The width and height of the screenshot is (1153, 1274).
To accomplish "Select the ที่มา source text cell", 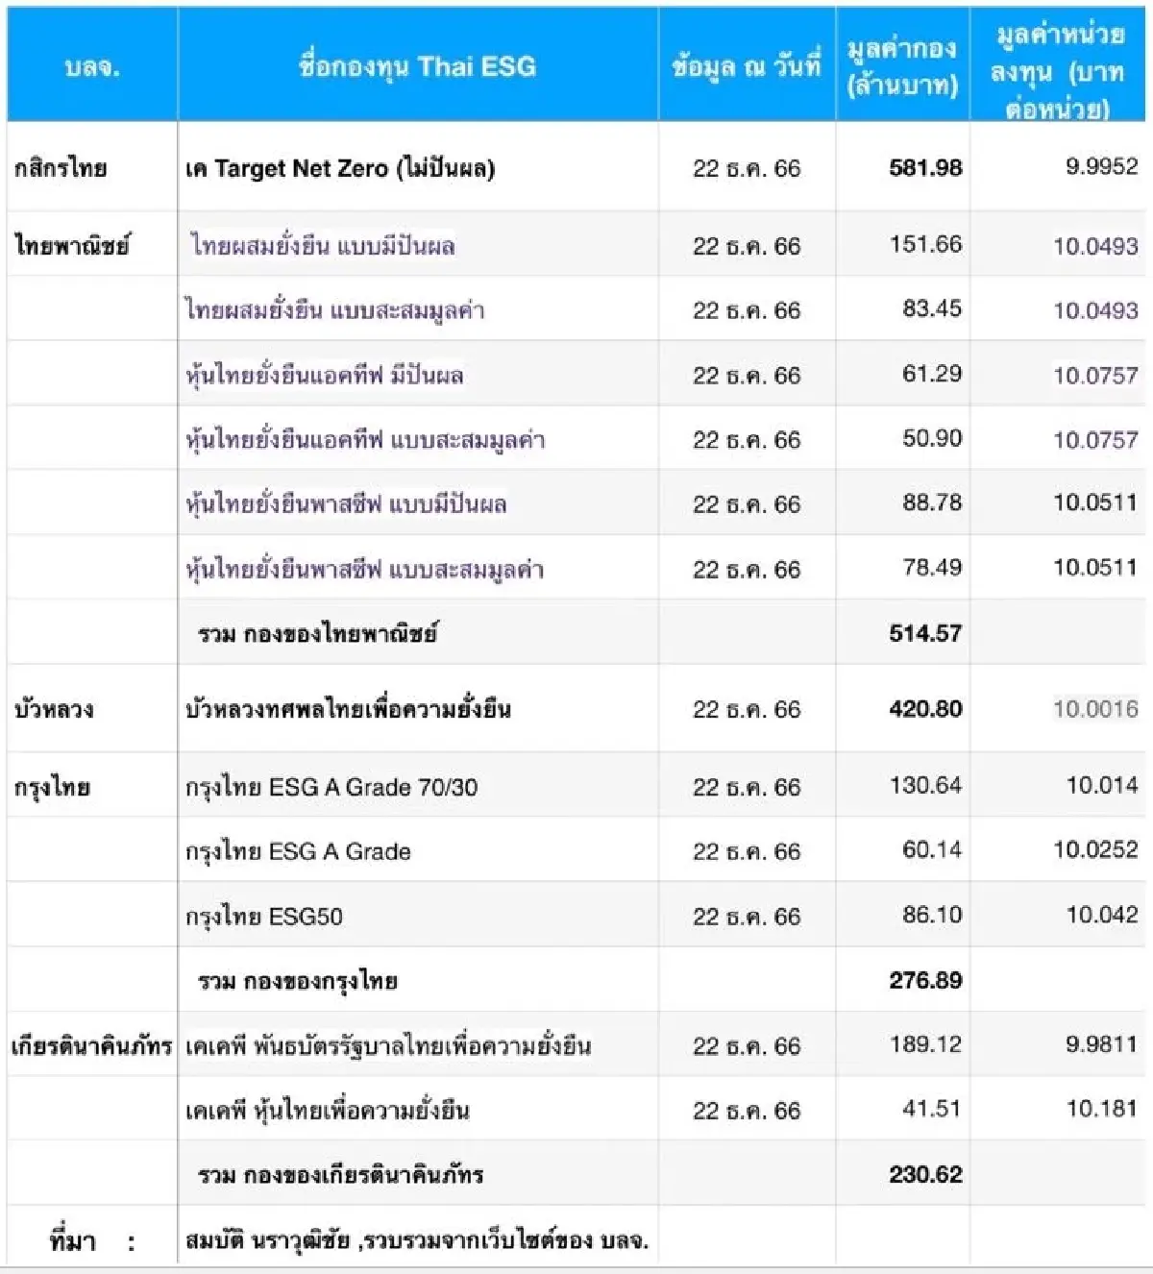I will pos(417,1239).
